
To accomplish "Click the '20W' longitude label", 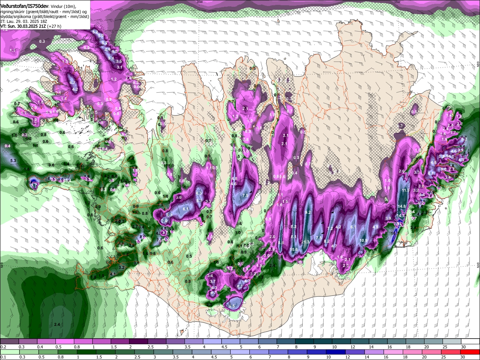I will (x=200, y=2).
